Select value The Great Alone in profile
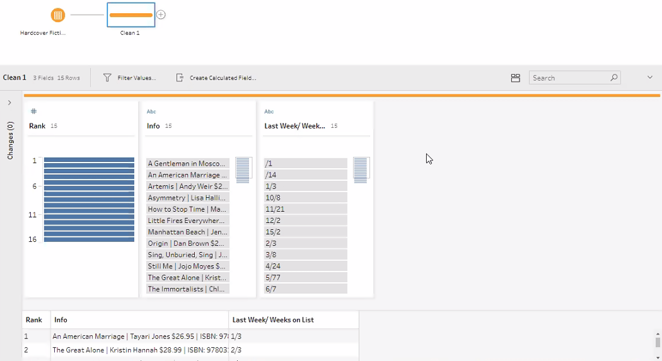Image resolution: width=662 pixels, height=361 pixels. 188,277
